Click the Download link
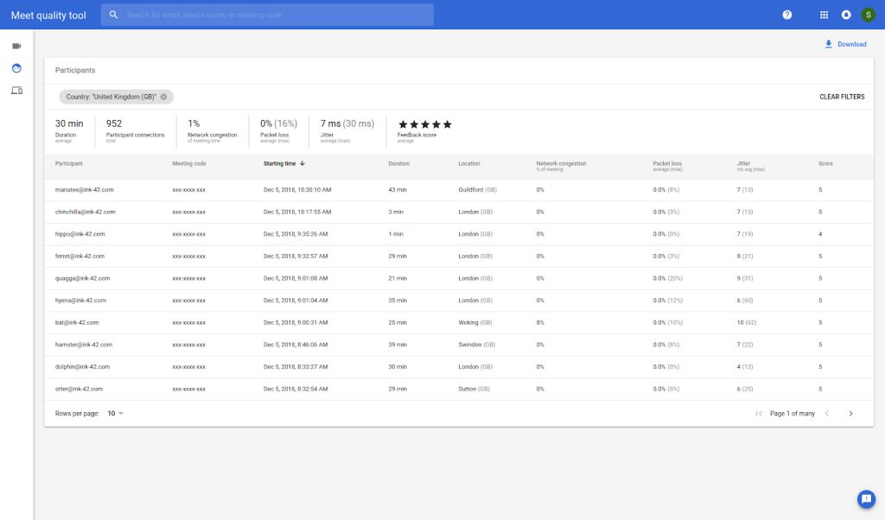 pyautogui.click(x=845, y=44)
